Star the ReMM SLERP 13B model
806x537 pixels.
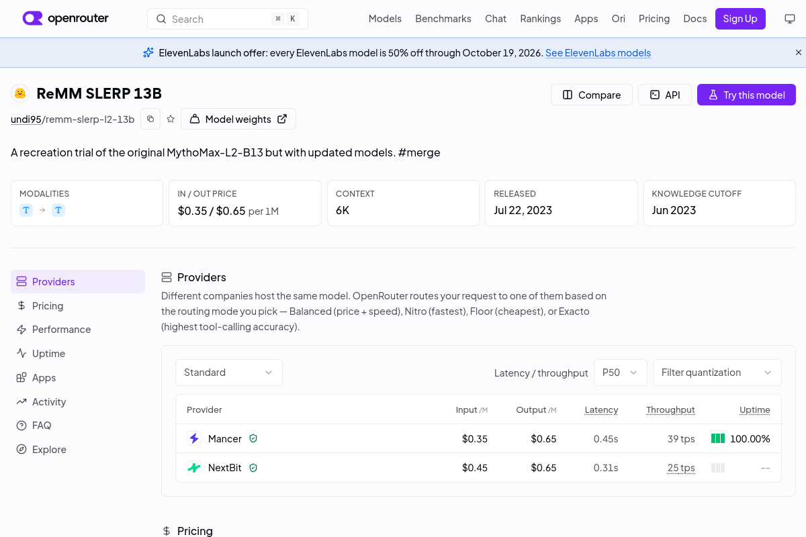click(x=171, y=119)
